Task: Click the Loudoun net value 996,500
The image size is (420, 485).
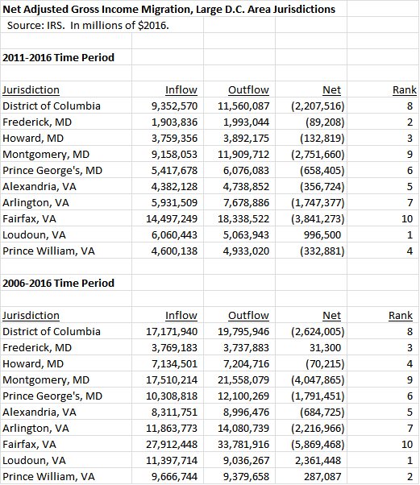Action: (x=322, y=234)
